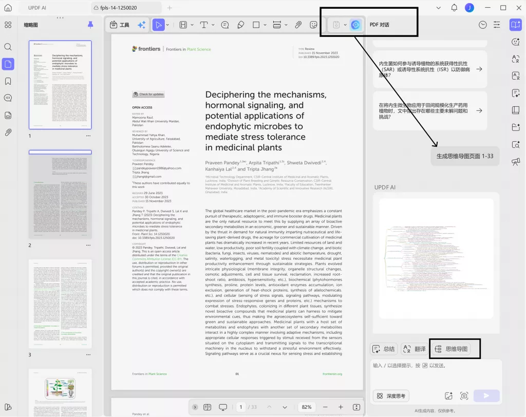The image size is (526, 417).
Task: Click the save icon in toolbar
Action: [336, 25]
